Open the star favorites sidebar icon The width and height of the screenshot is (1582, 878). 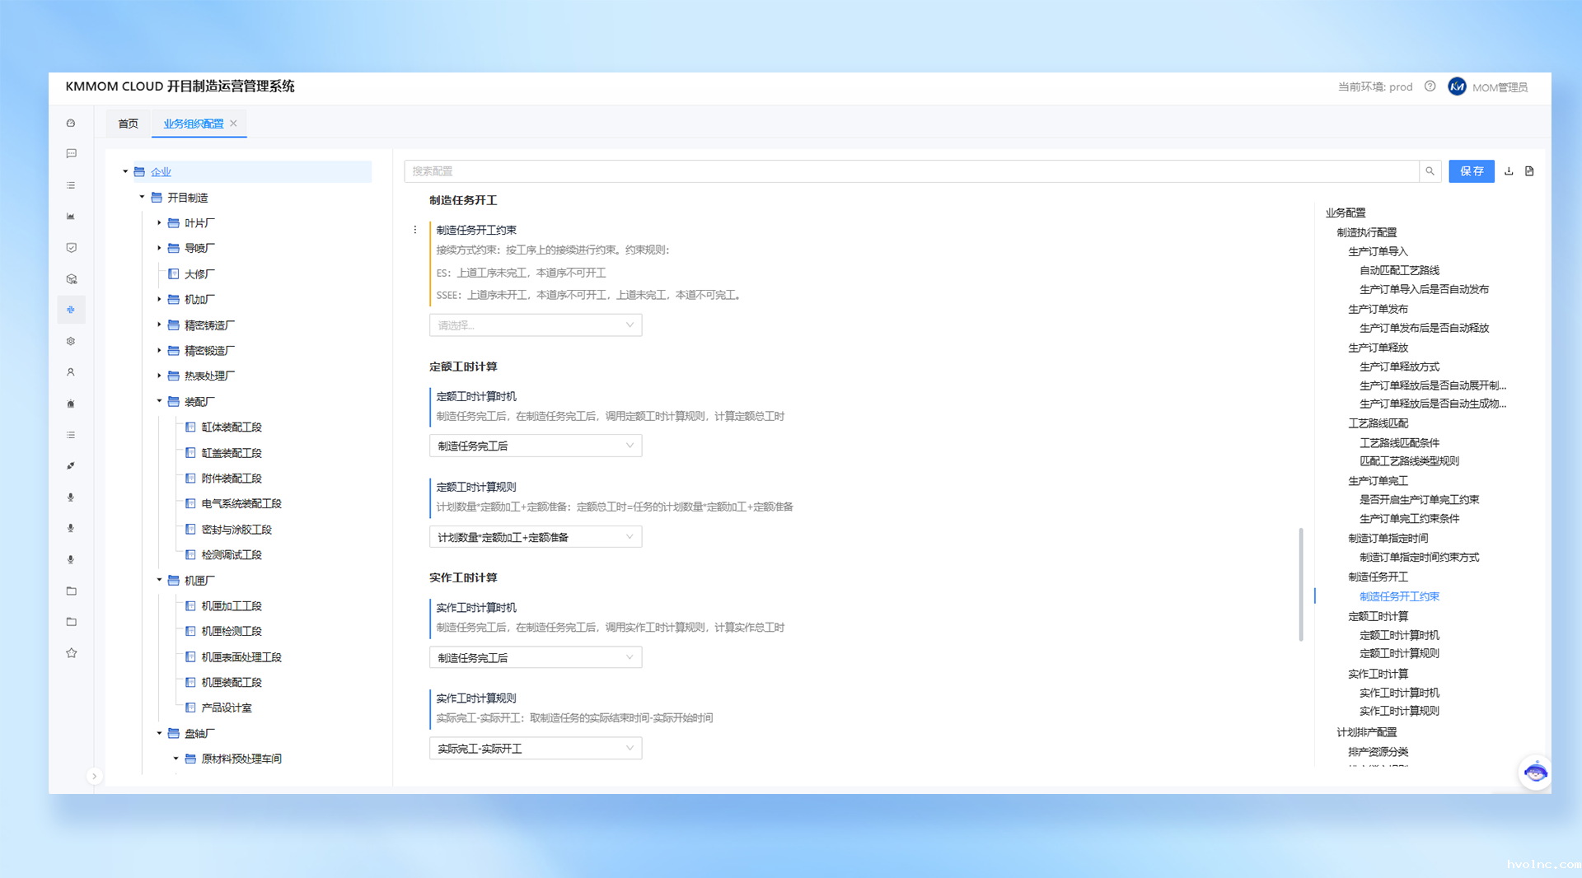coord(71,653)
